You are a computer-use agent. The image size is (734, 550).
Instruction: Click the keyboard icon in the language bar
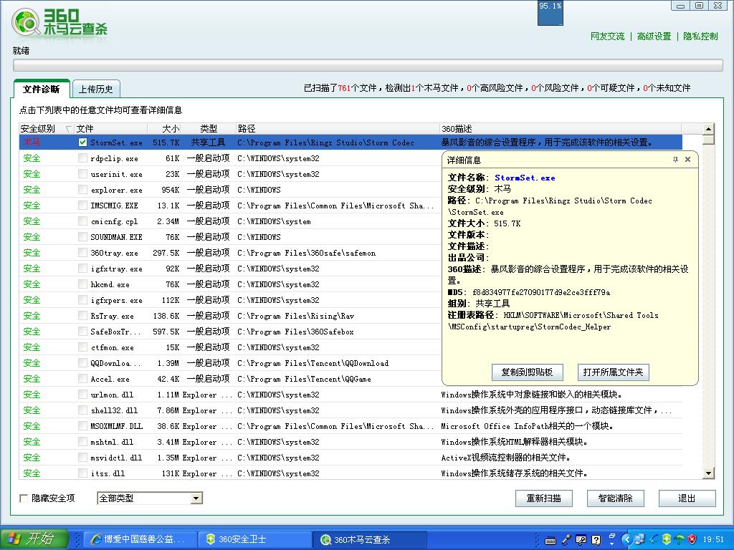550,539
